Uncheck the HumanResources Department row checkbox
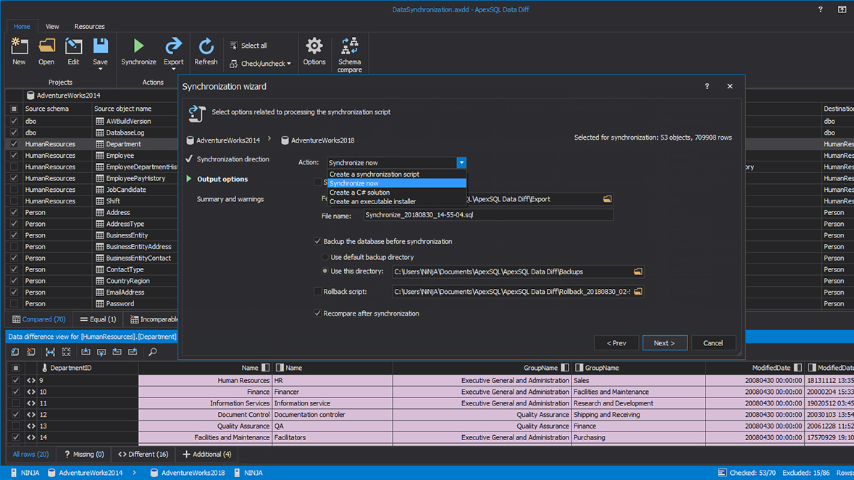 point(14,144)
